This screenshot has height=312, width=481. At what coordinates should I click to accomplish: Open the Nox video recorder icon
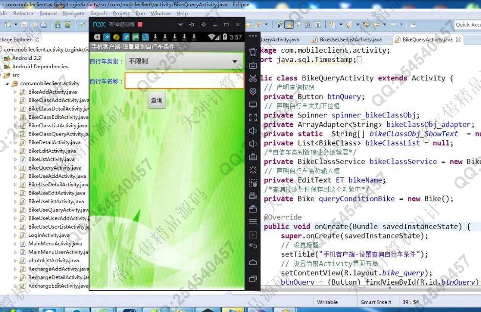click(x=253, y=196)
